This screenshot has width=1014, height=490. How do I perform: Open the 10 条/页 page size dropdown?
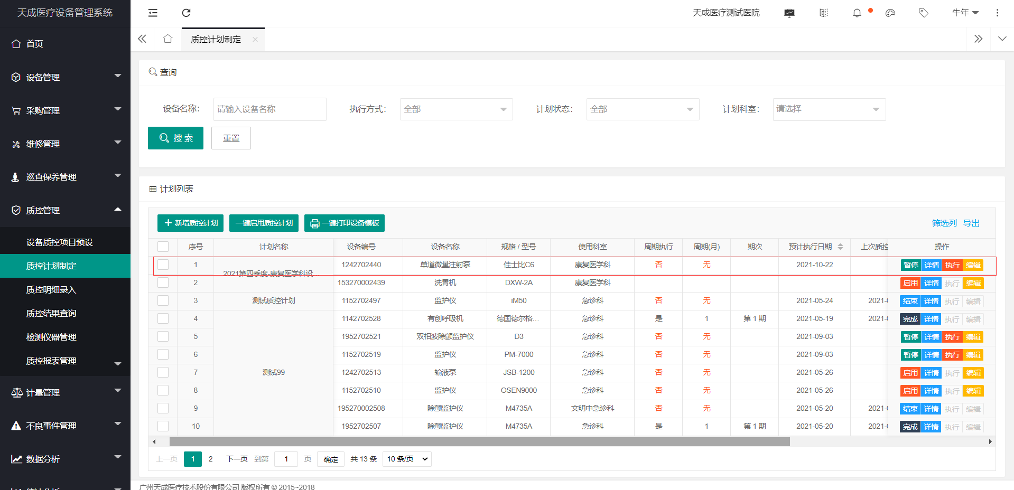click(407, 459)
